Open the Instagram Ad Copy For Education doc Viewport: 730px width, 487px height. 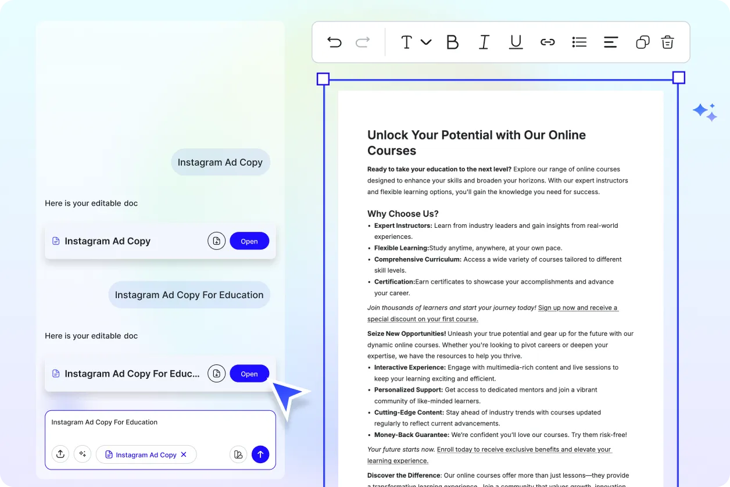coord(249,374)
